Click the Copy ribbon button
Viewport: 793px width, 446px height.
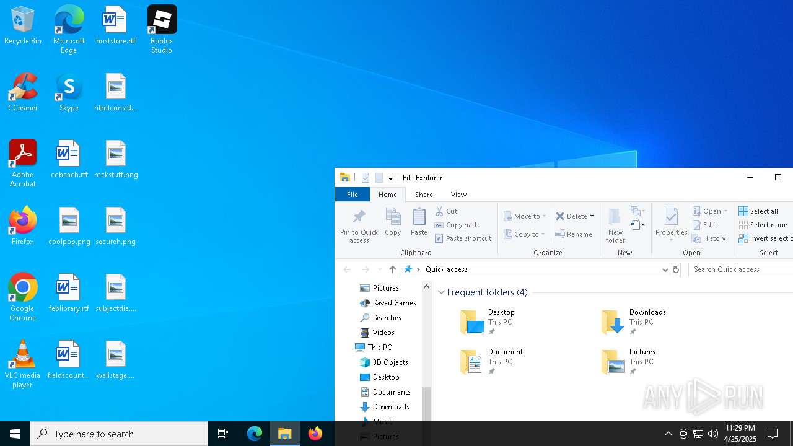click(x=393, y=222)
